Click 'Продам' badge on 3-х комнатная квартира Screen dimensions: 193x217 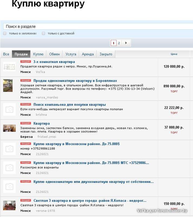point(25,62)
